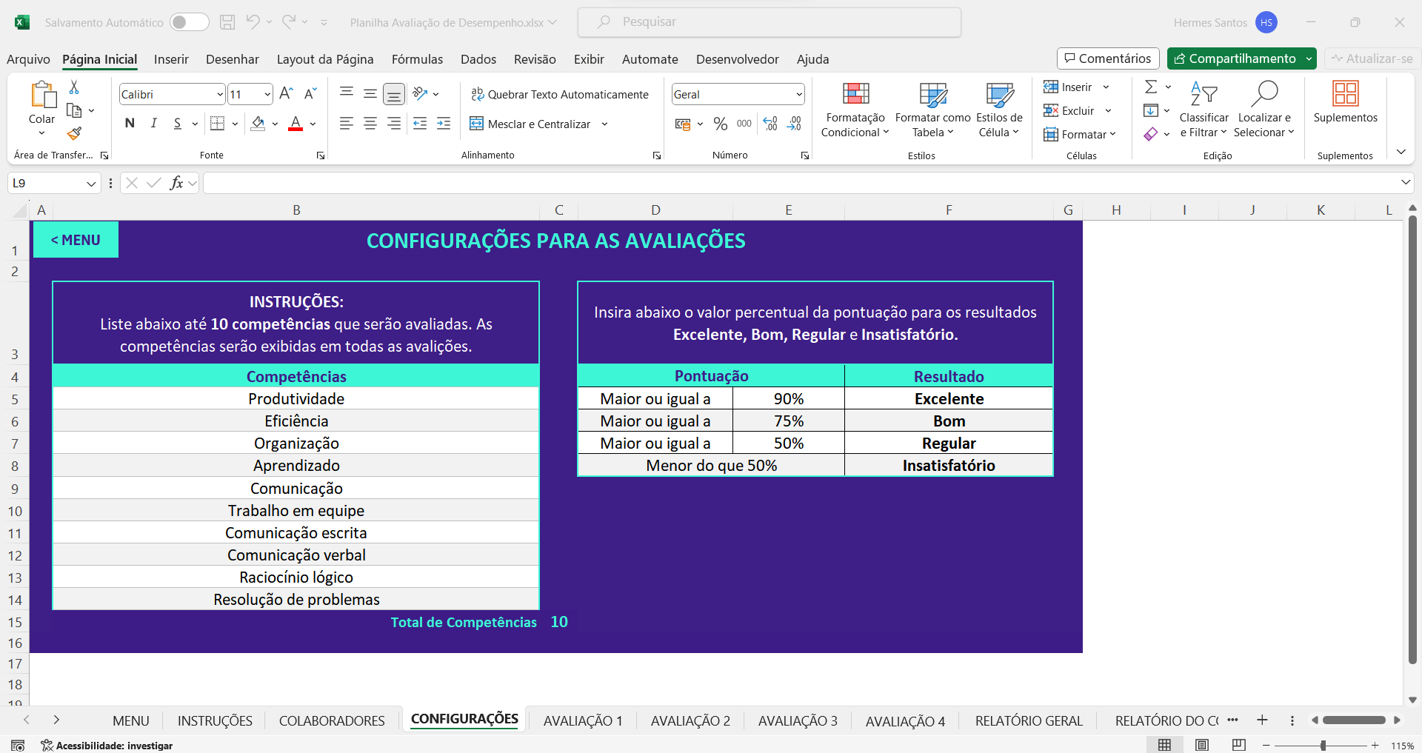This screenshot has width=1422, height=753.
Task: Click the Colar paste icon
Action: [42, 95]
